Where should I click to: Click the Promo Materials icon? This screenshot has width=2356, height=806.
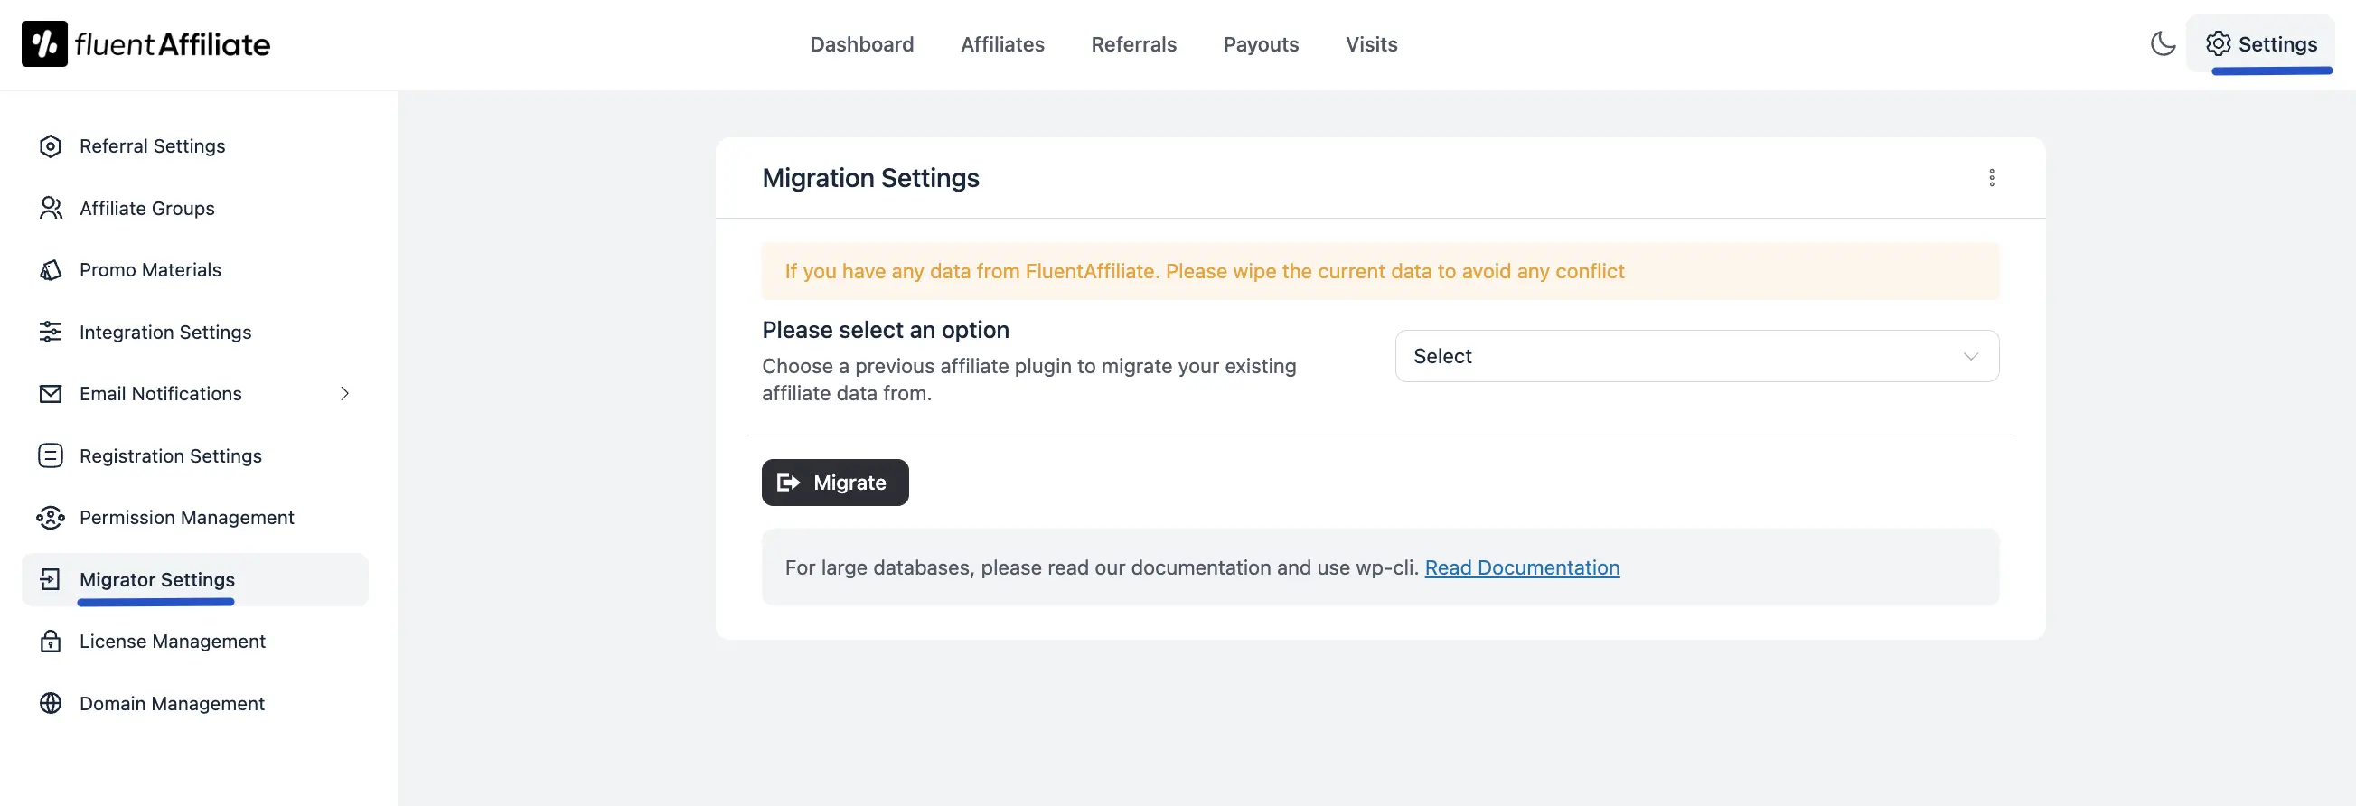coord(51,270)
